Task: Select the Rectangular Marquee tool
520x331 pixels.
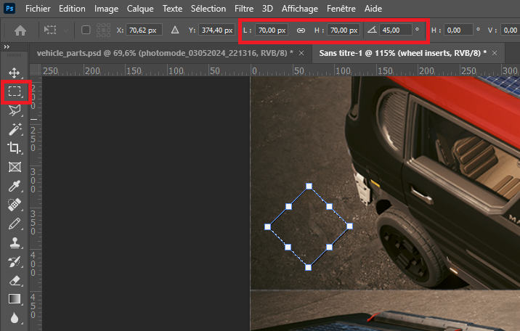Action: pyautogui.click(x=14, y=92)
